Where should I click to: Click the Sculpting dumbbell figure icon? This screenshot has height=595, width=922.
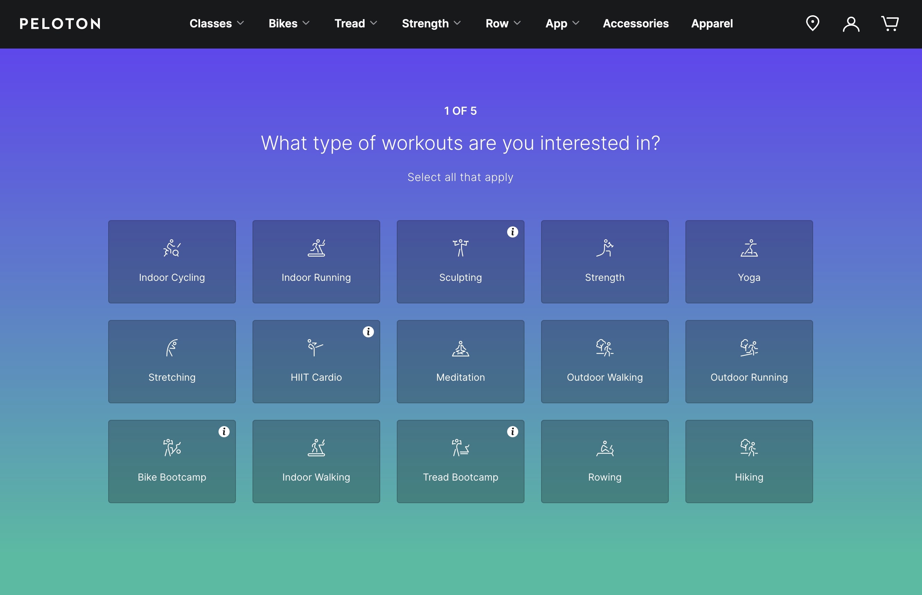(x=461, y=248)
